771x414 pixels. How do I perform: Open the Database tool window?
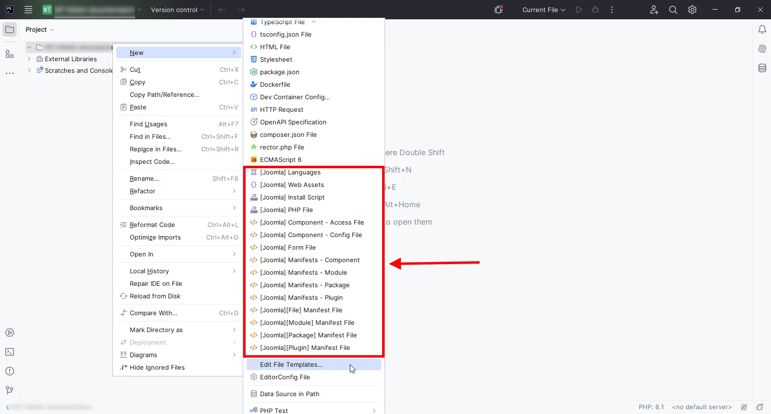click(x=762, y=68)
